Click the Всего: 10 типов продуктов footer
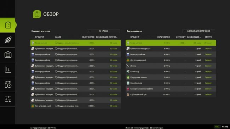Viewport: 230px width, 129px height. 144,128
